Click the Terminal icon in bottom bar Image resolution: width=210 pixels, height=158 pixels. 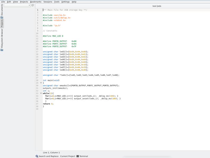point(78,156)
